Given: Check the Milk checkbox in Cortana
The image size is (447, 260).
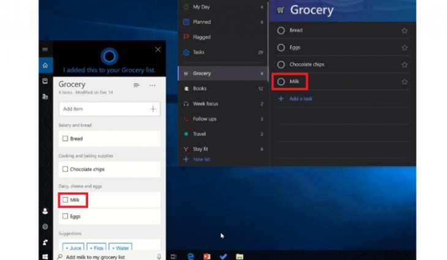Looking at the screenshot, I should [x=65, y=199].
